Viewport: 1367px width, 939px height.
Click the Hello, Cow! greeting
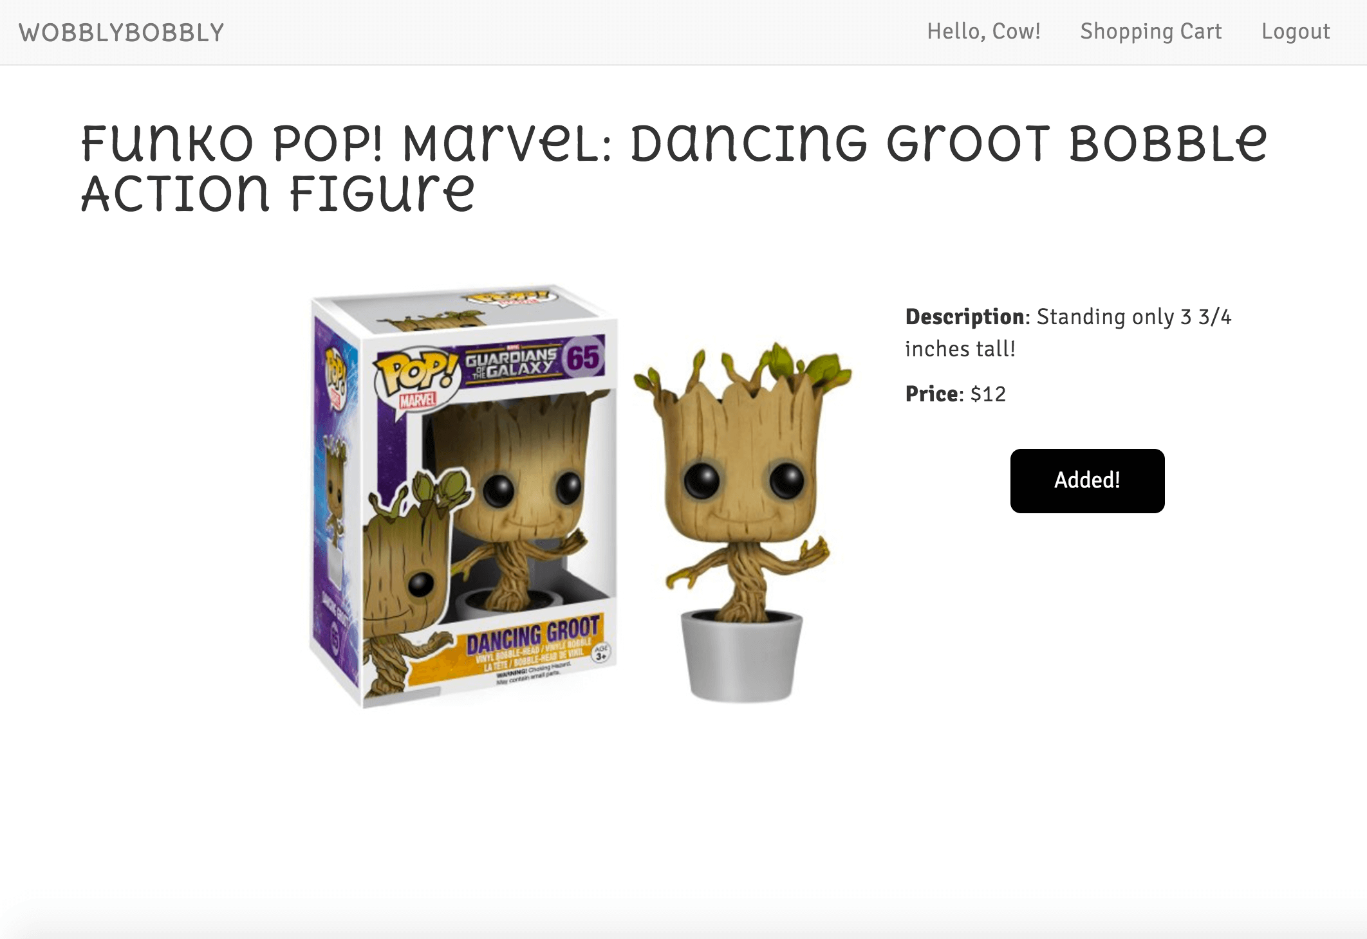tap(983, 32)
